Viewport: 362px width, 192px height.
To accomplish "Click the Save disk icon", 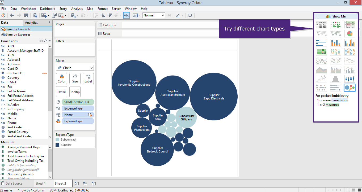I will click(26, 15).
